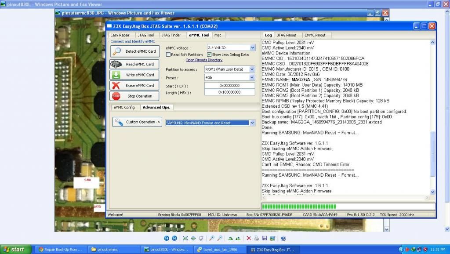Image resolution: width=450 pixels, height=254 pixels.
Task: Open Picture Viewer help icon
Action: (x=283, y=238)
